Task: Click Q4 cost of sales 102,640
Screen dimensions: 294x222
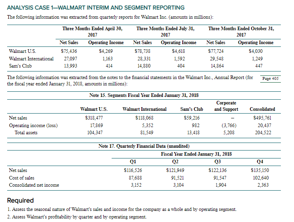Action: click(x=261, y=178)
